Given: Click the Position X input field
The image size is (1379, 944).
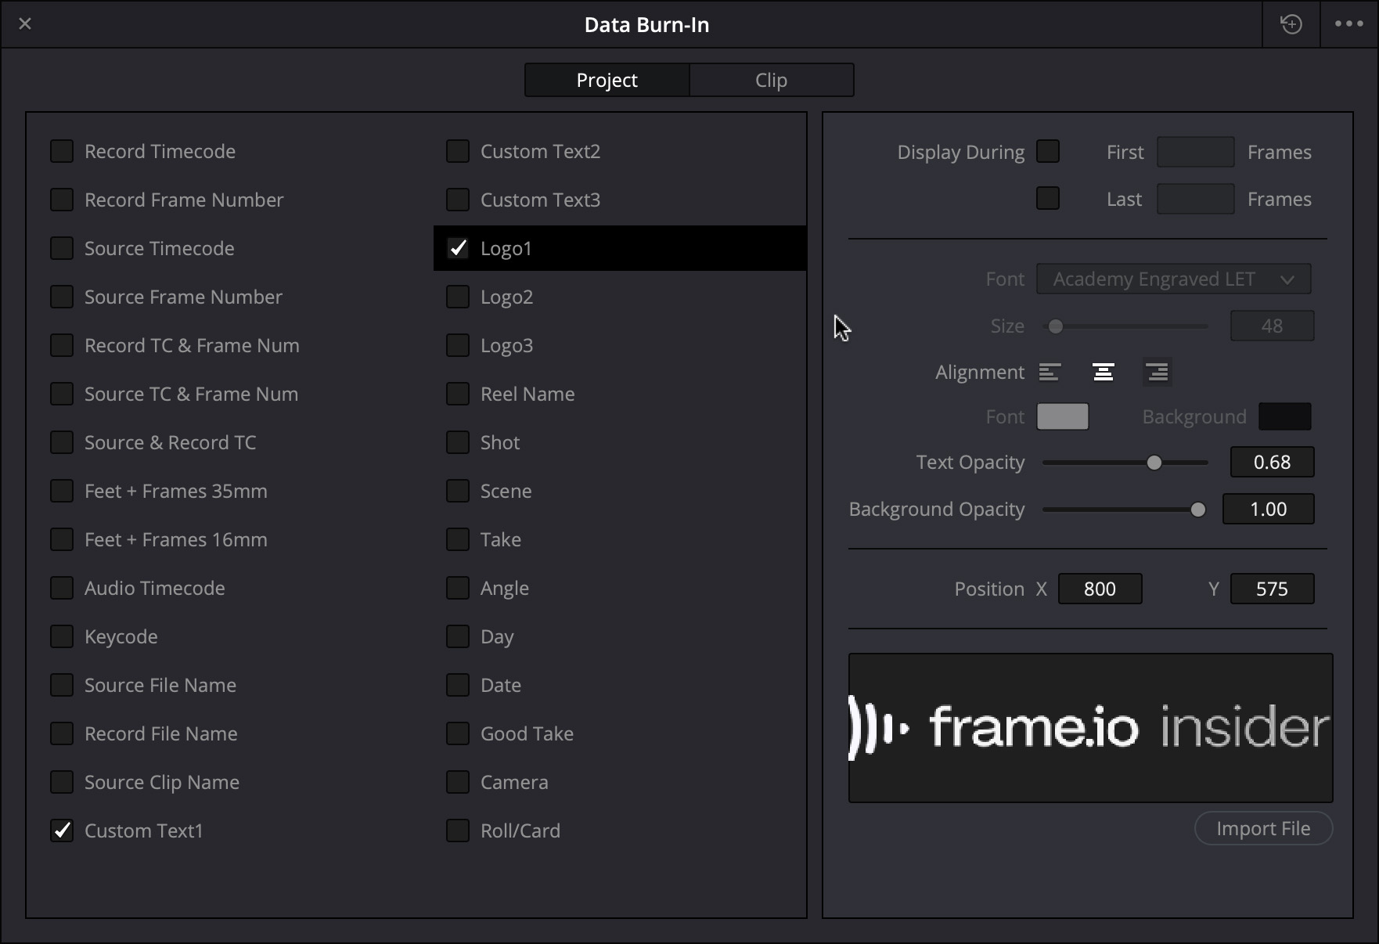Looking at the screenshot, I should coord(1100,589).
